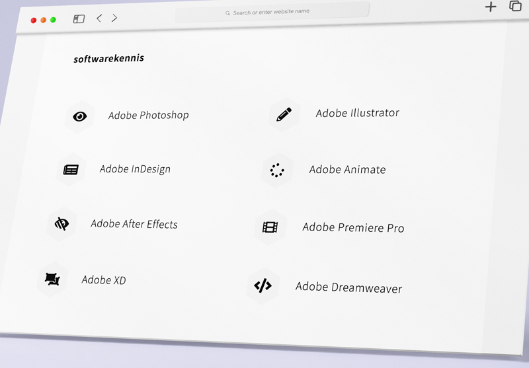Click the newspaper icon beside Adobe InDesign

(71, 170)
